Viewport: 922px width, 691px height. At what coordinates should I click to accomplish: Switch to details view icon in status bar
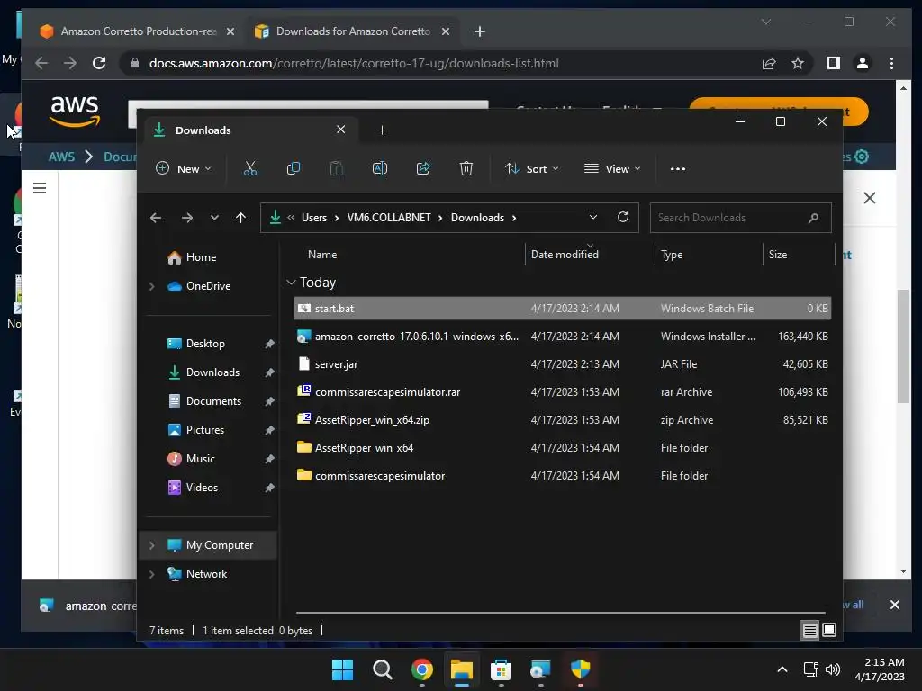coord(809,631)
